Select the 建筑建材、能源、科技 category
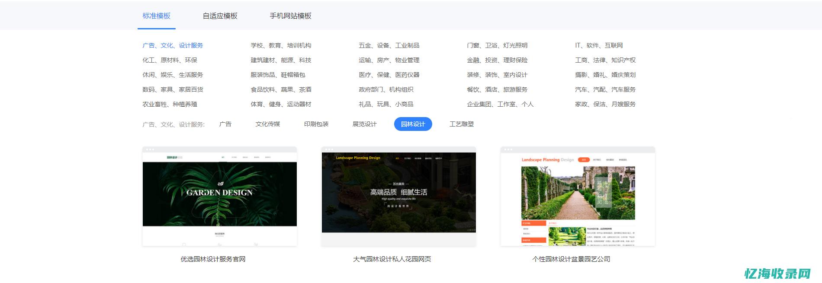Screen dimensions: 822x283 point(281,60)
